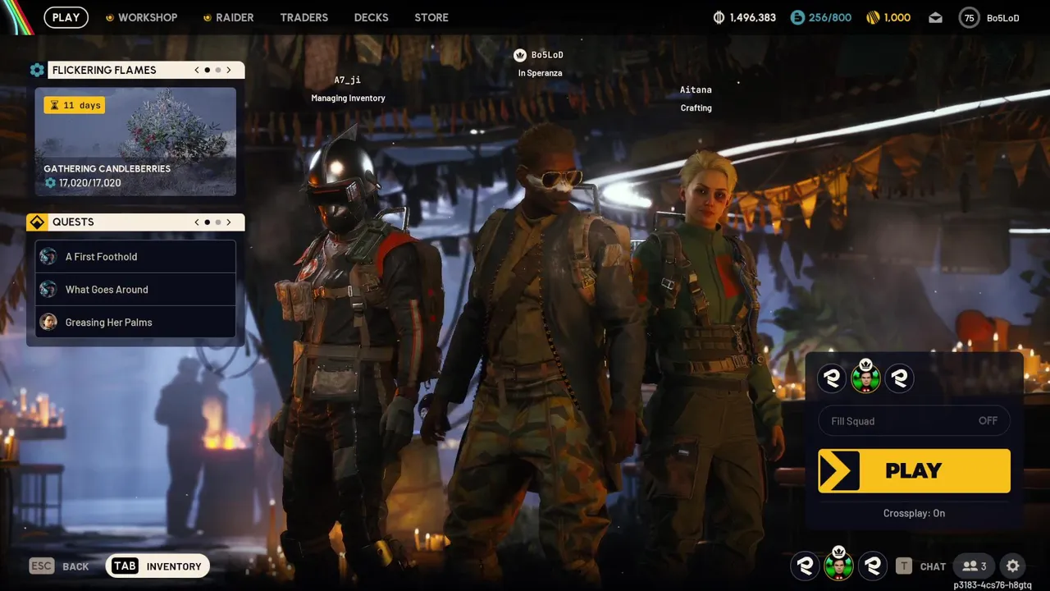The width and height of the screenshot is (1050, 591).
Task: Open the A First Foothold quest
Action: 135,256
